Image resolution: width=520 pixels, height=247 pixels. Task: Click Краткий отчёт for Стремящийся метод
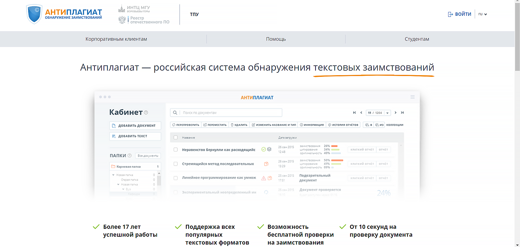point(362,164)
